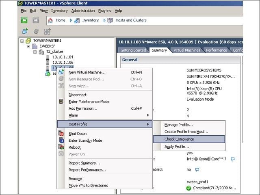Open the Host Profile submenu arrow

148,124
